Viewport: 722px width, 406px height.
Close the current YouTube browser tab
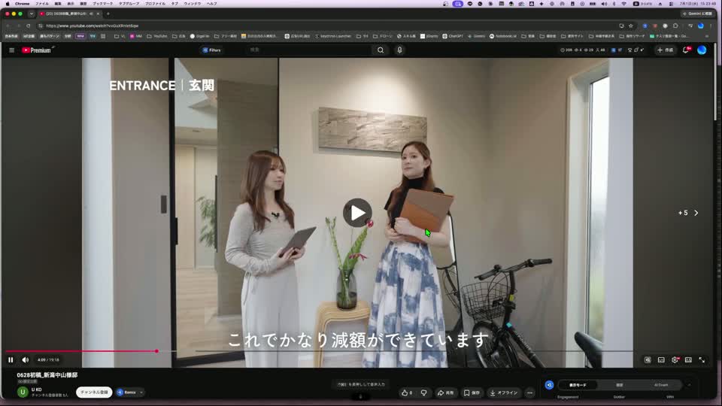point(98,14)
